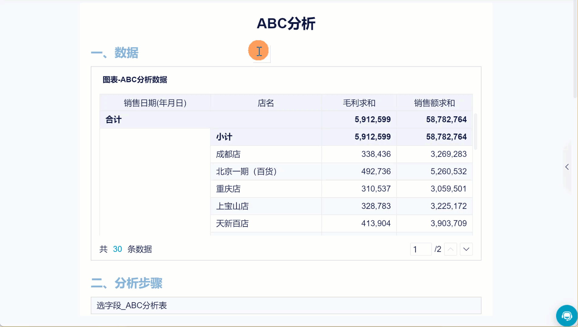Click the previous page up arrow
The width and height of the screenshot is (578, 327).
450,249
